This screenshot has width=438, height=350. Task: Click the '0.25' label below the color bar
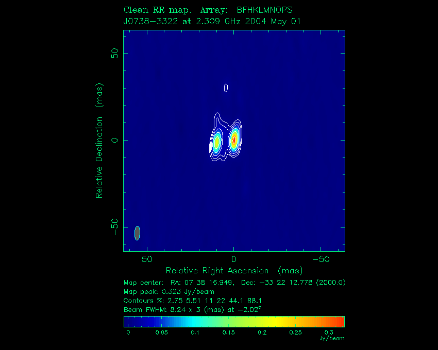point(295,332)
